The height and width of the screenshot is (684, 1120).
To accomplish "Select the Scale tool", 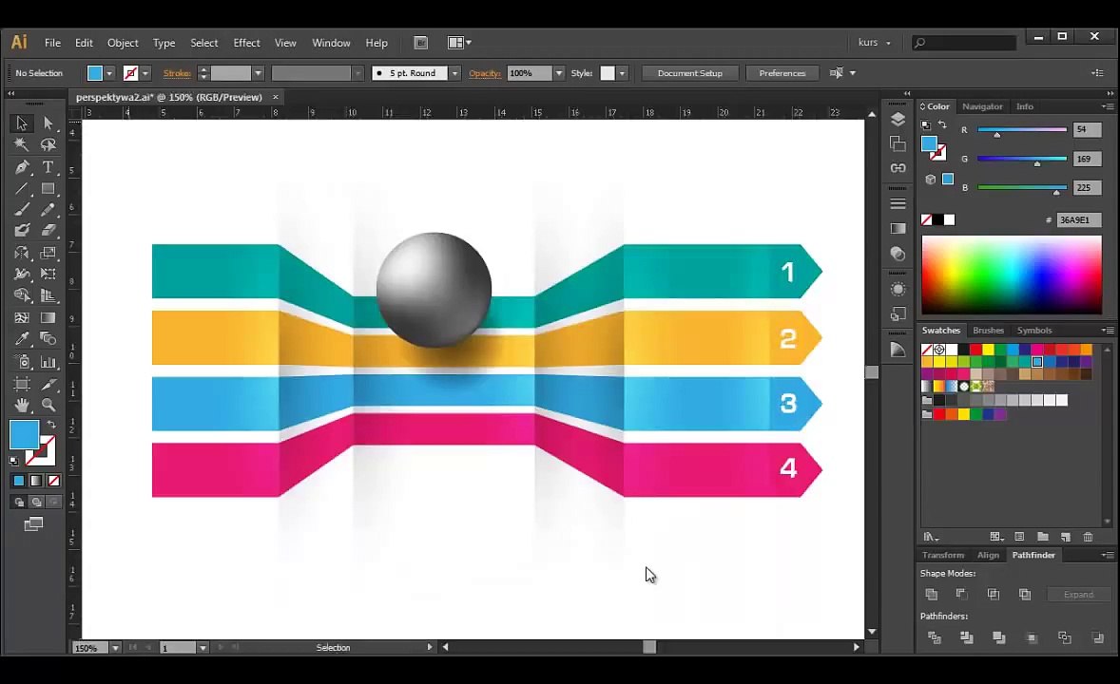I will pos(48,253).
